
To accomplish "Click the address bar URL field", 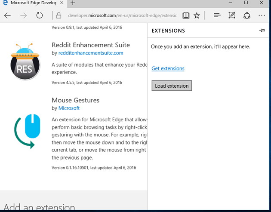I will 122,15.
